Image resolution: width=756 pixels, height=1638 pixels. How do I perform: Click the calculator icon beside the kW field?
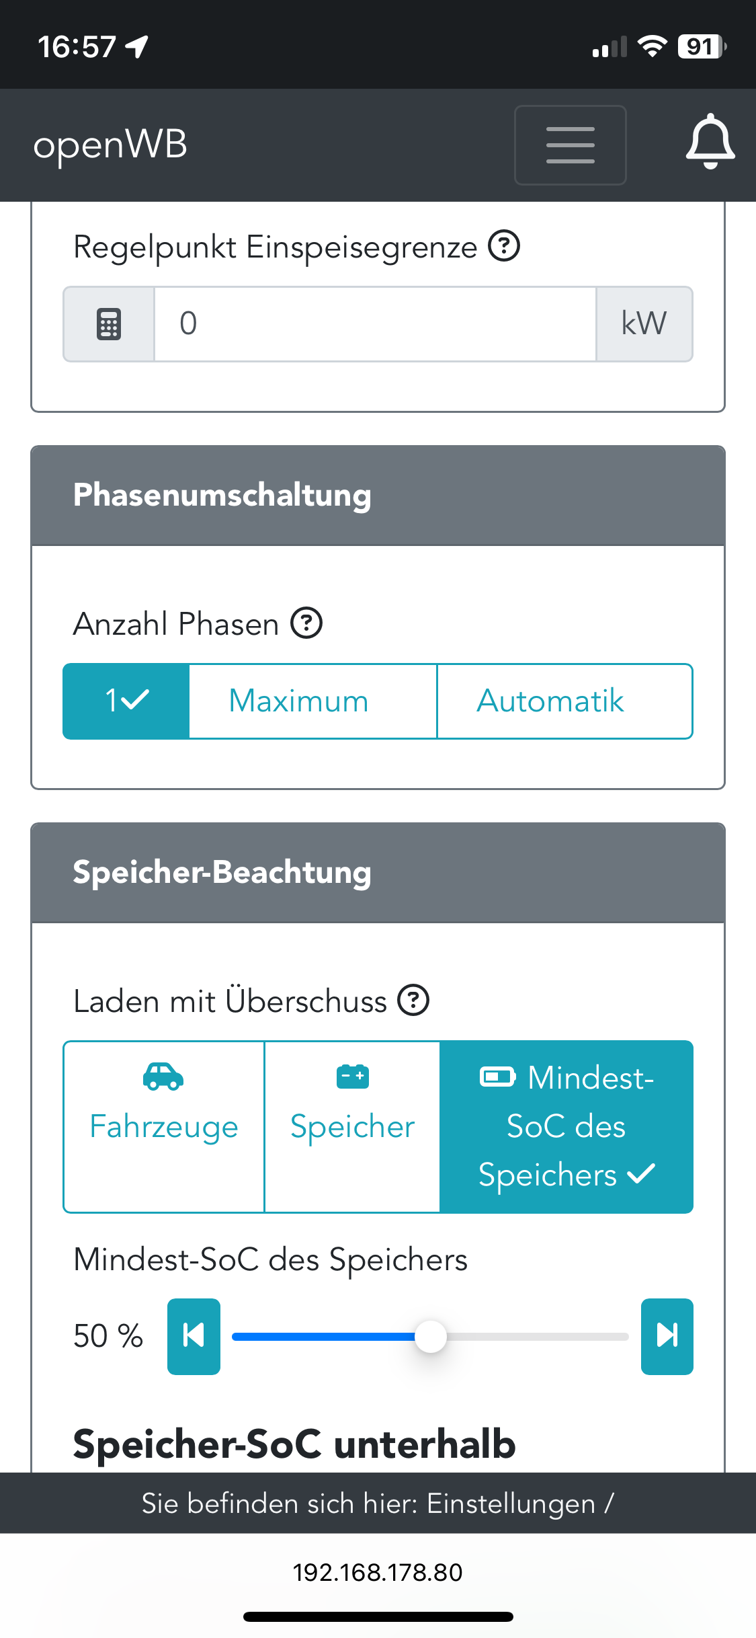click(x=109, y=324)
